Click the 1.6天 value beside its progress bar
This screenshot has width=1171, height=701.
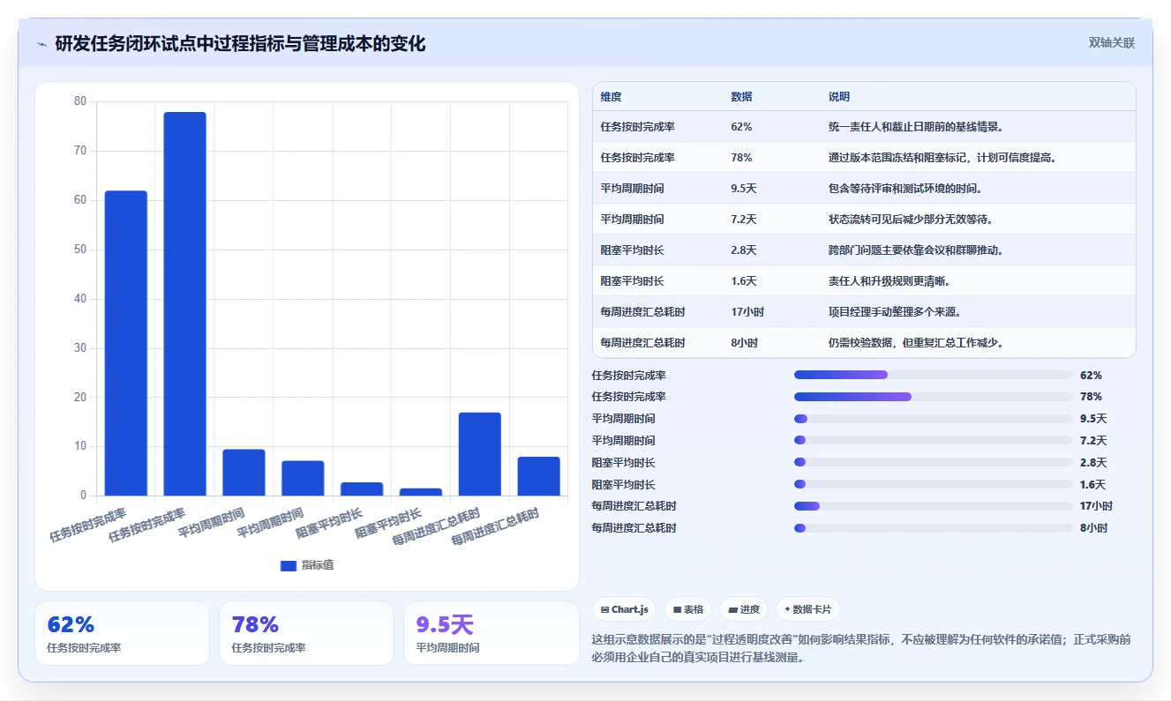(x=1092, y=485)
